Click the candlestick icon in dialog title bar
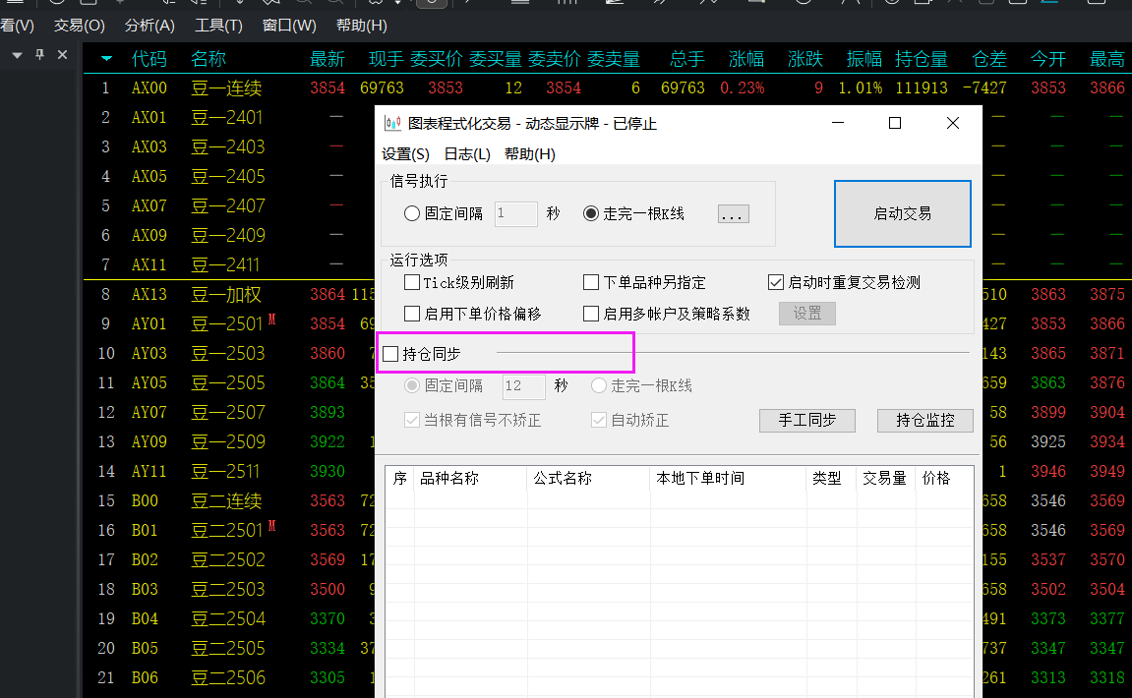This screenshot has height=698, width=1132. tap(392, 124)
